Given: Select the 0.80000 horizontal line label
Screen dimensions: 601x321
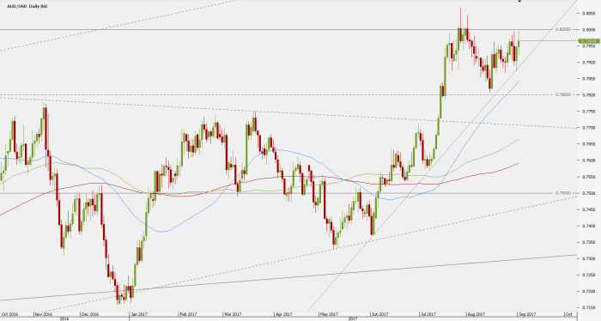Looking at the screenshot, I should (x=563, y=29).
